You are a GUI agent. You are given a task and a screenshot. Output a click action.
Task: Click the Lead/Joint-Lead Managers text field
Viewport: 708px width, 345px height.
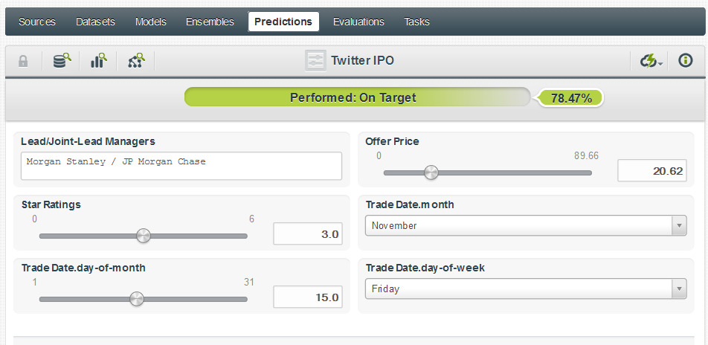tap(181, 166)
